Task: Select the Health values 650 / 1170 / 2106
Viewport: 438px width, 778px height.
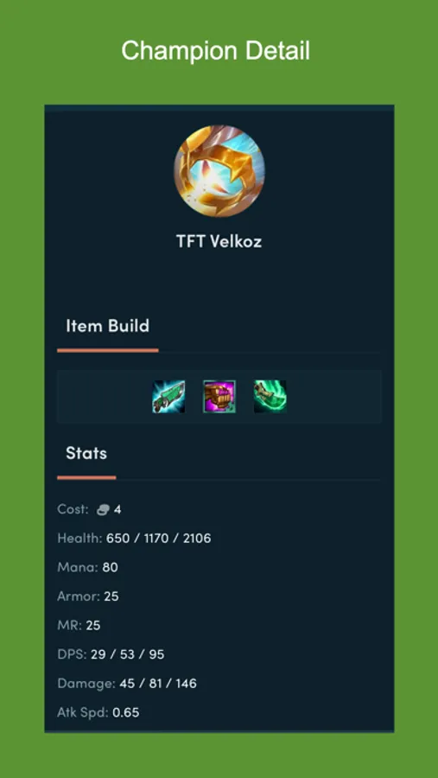Action: pos(159,539)
